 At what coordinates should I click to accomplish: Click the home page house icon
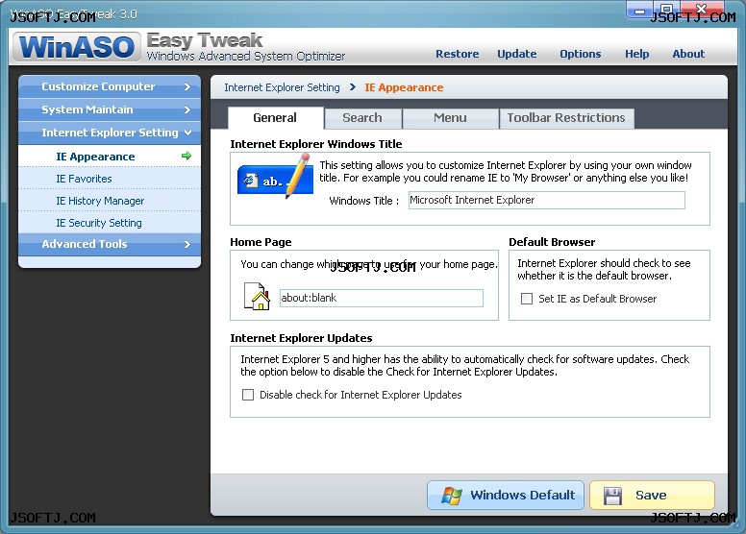coord(257,296)
